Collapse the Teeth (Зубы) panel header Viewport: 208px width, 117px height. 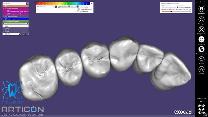pos(4,26)
